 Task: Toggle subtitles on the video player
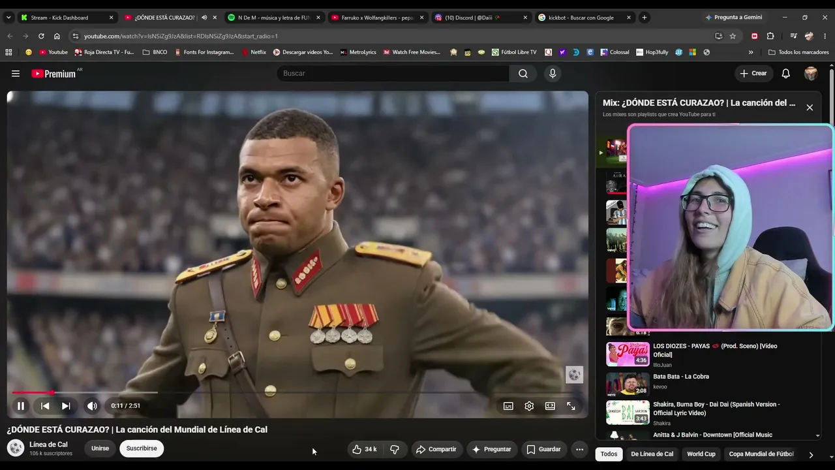click(x=508, y=406)
